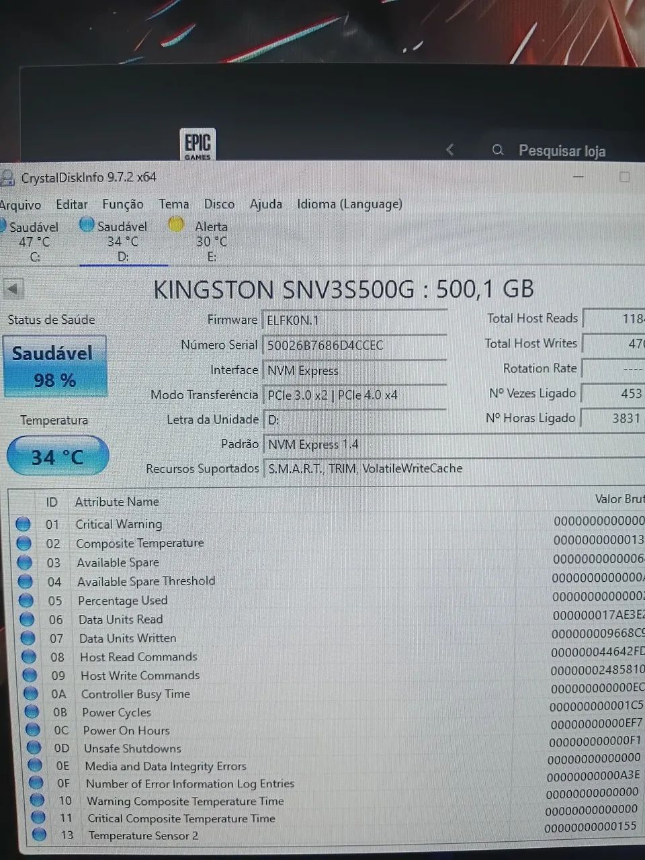The height and width of the screenshot is (860, 645).
Task: Open the Disco menu
Action: click(x=219, y=204)
